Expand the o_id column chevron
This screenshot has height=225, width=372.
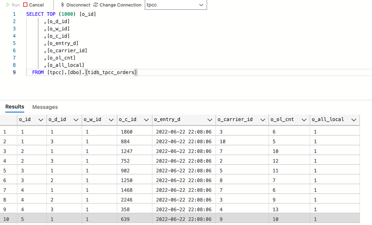pos(41,120)
